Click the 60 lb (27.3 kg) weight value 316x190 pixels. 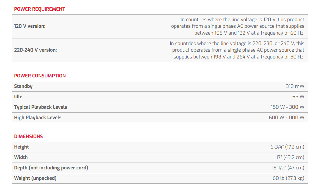[288, 178]
